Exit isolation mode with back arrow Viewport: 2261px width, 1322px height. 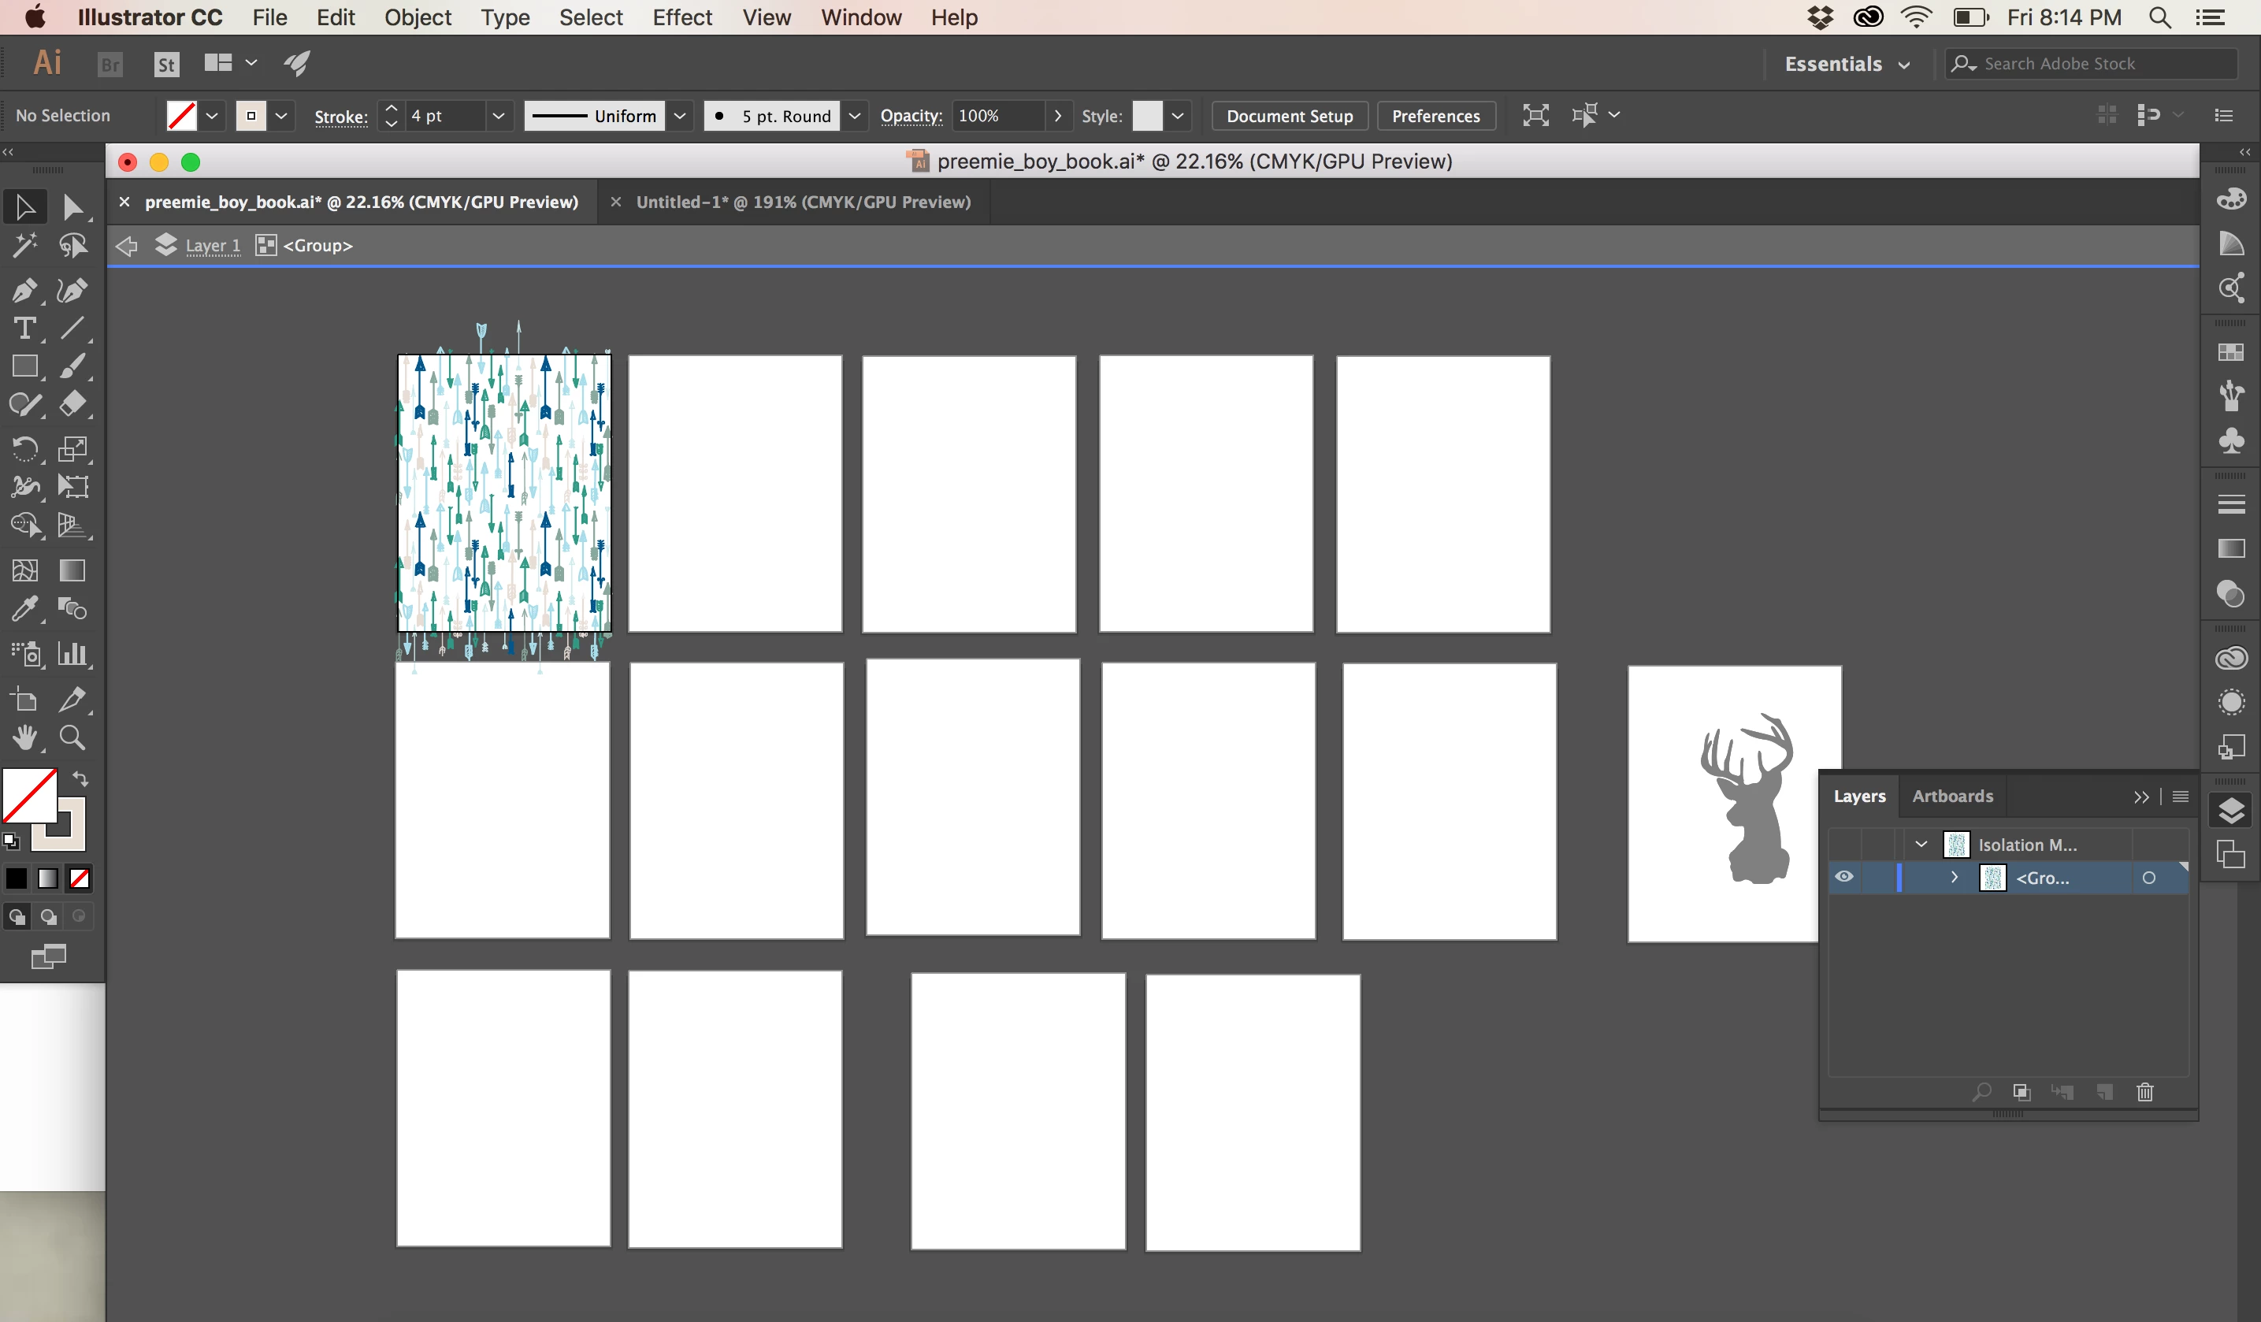point(127,245)
